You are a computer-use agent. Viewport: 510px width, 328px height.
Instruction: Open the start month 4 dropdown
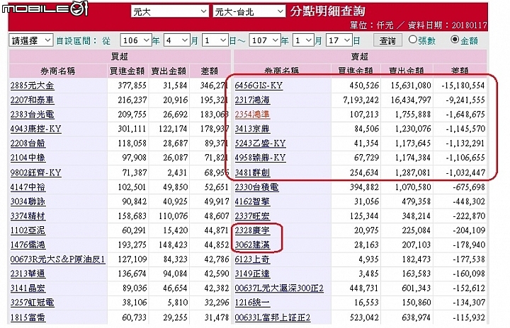[x=176, y=40]
